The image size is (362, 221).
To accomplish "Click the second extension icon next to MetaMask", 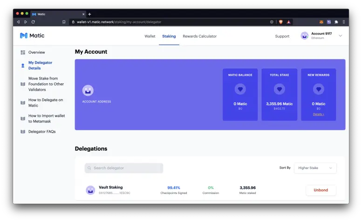I will (329, 22).
